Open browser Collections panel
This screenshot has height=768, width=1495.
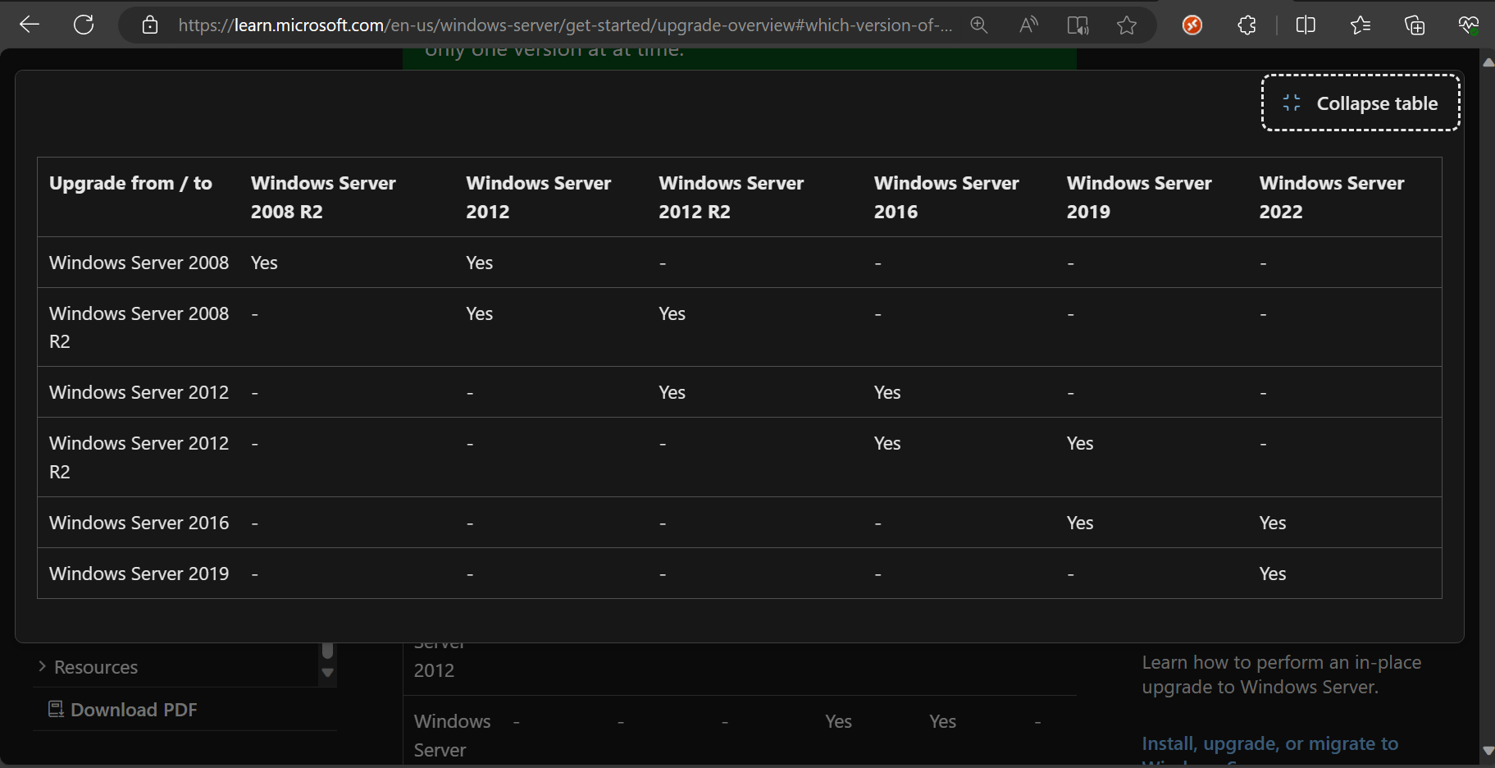tap(1415, 25)
